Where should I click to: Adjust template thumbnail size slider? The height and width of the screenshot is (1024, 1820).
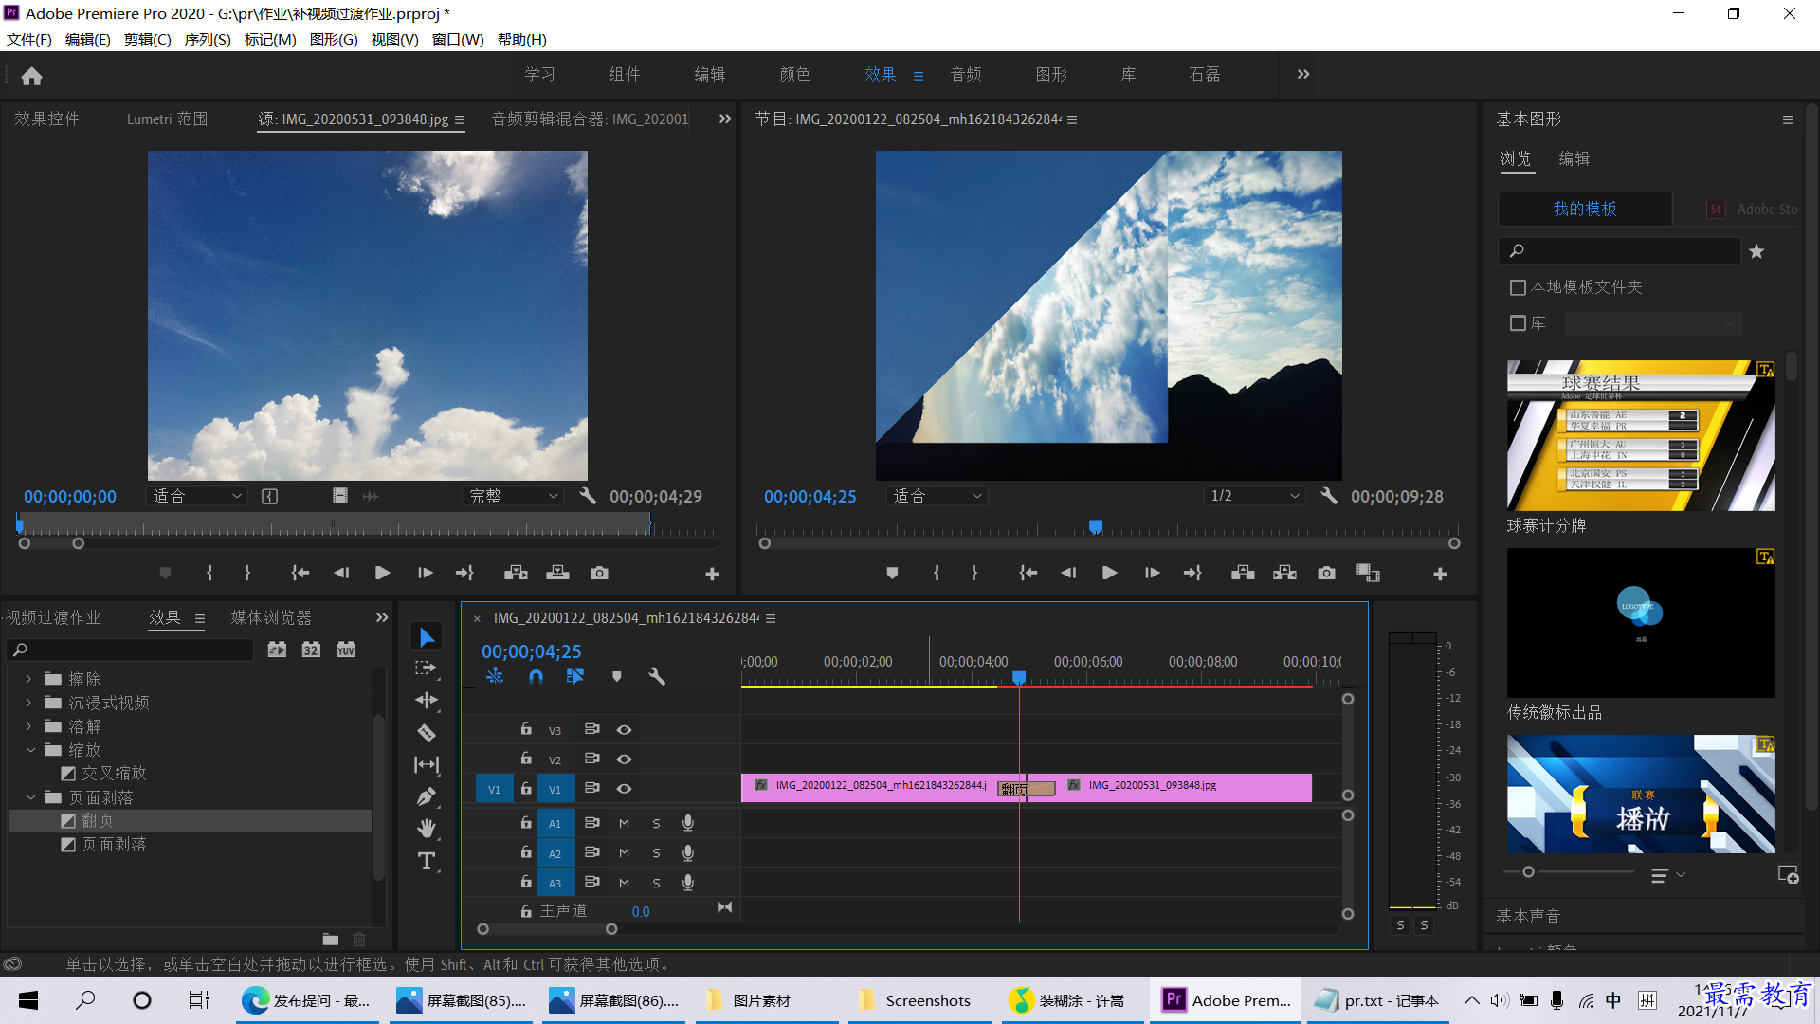[1528, 871]
